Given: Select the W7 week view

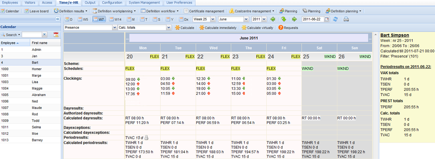Looking at the screenshot, I should point(99,19).
